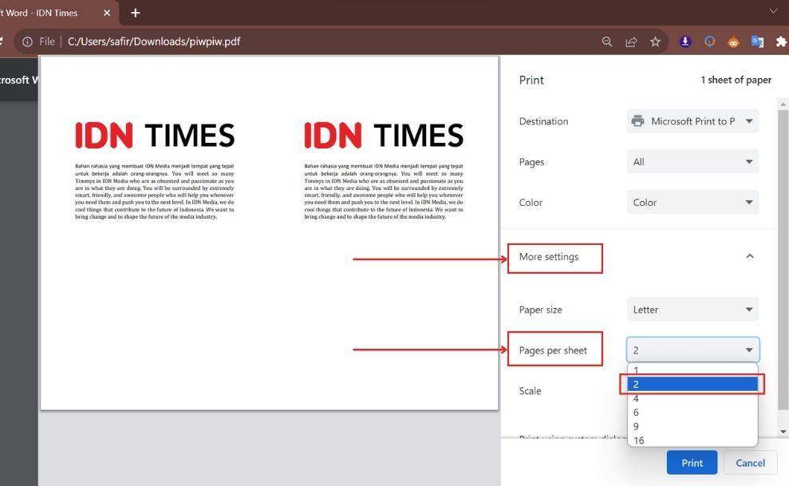Open the Color dropdown
789x486 pixels.
(693, 202)
